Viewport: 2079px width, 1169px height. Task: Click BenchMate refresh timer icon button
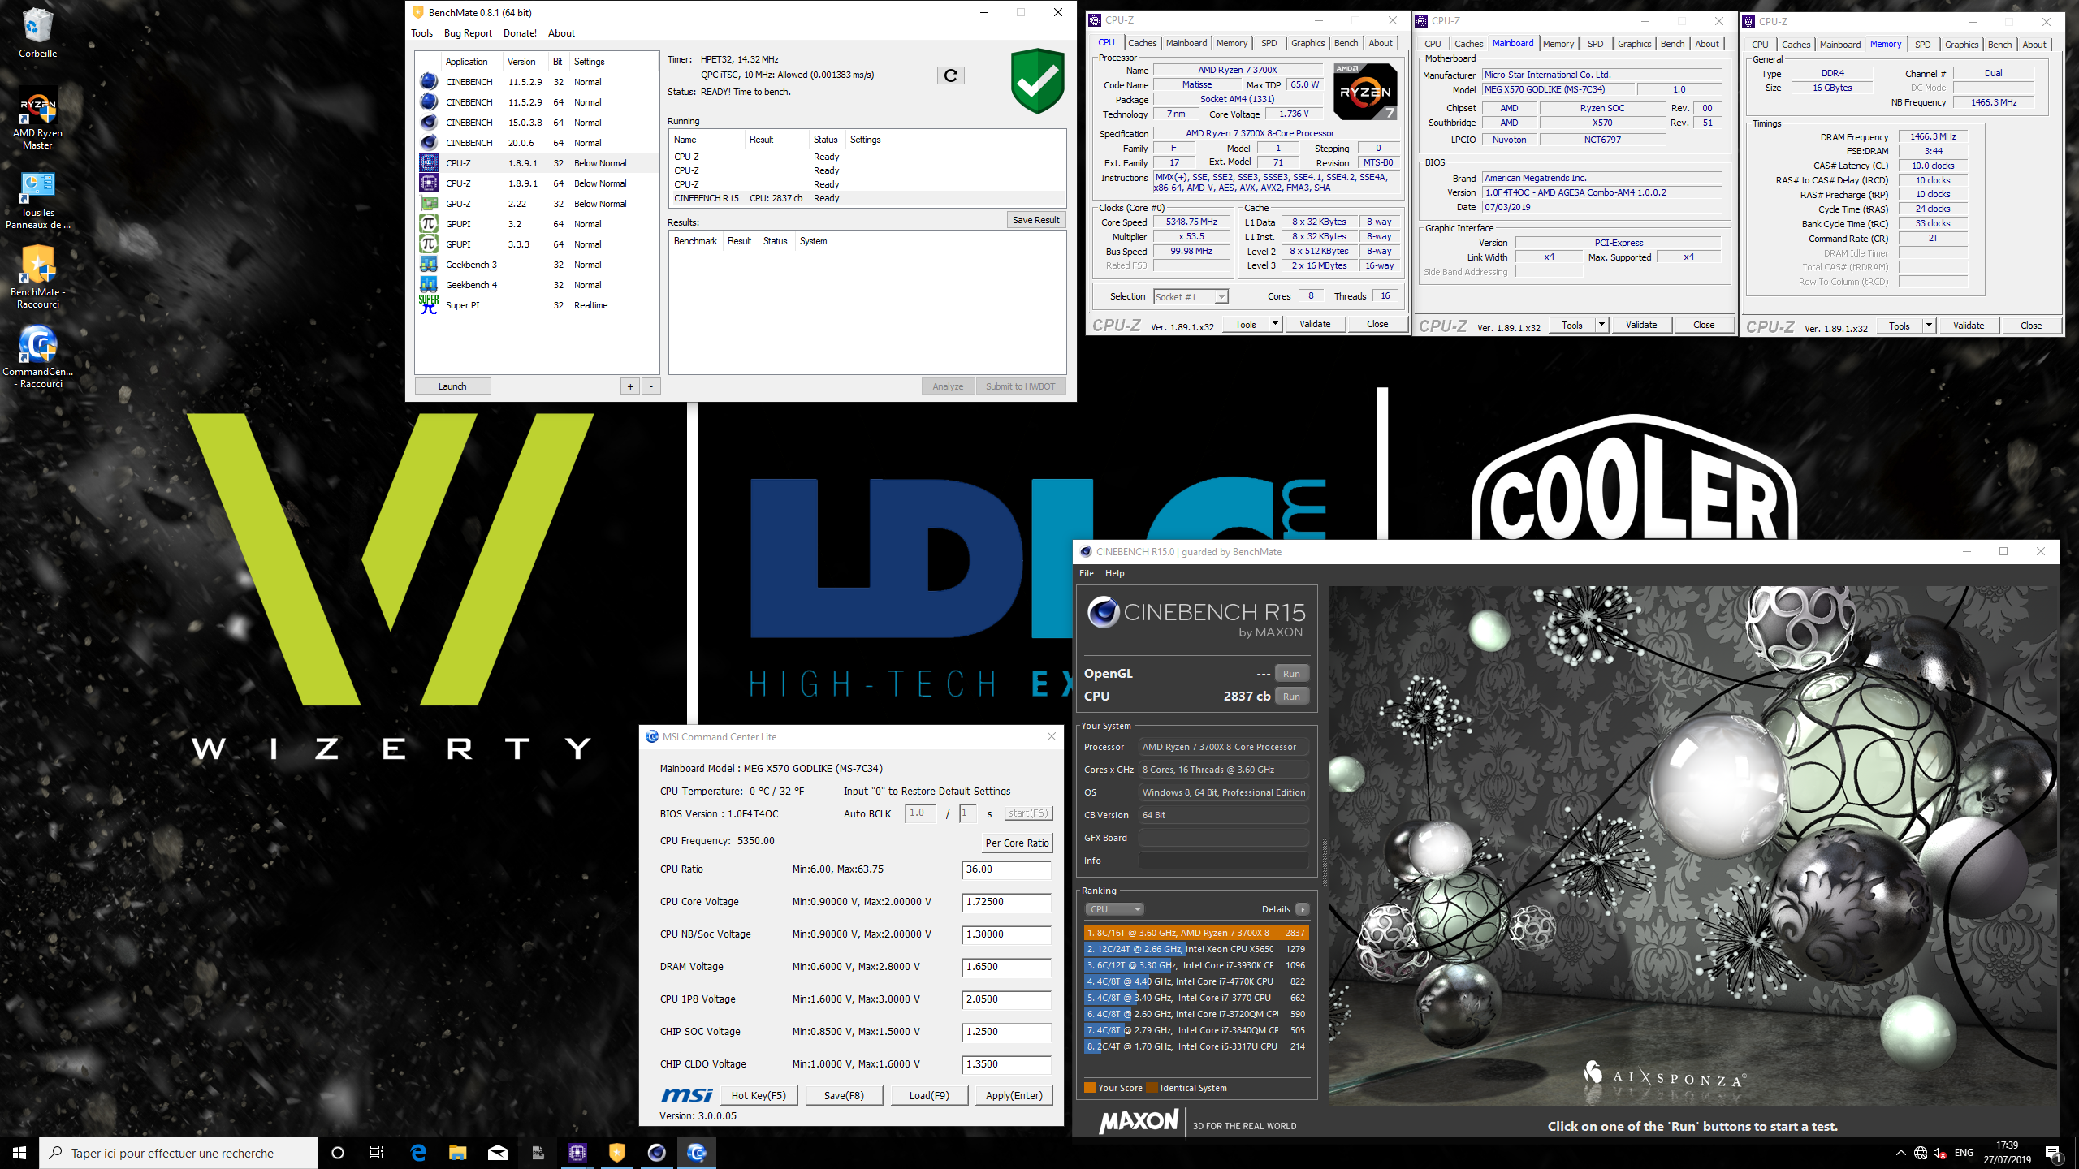tap(950, 75)
